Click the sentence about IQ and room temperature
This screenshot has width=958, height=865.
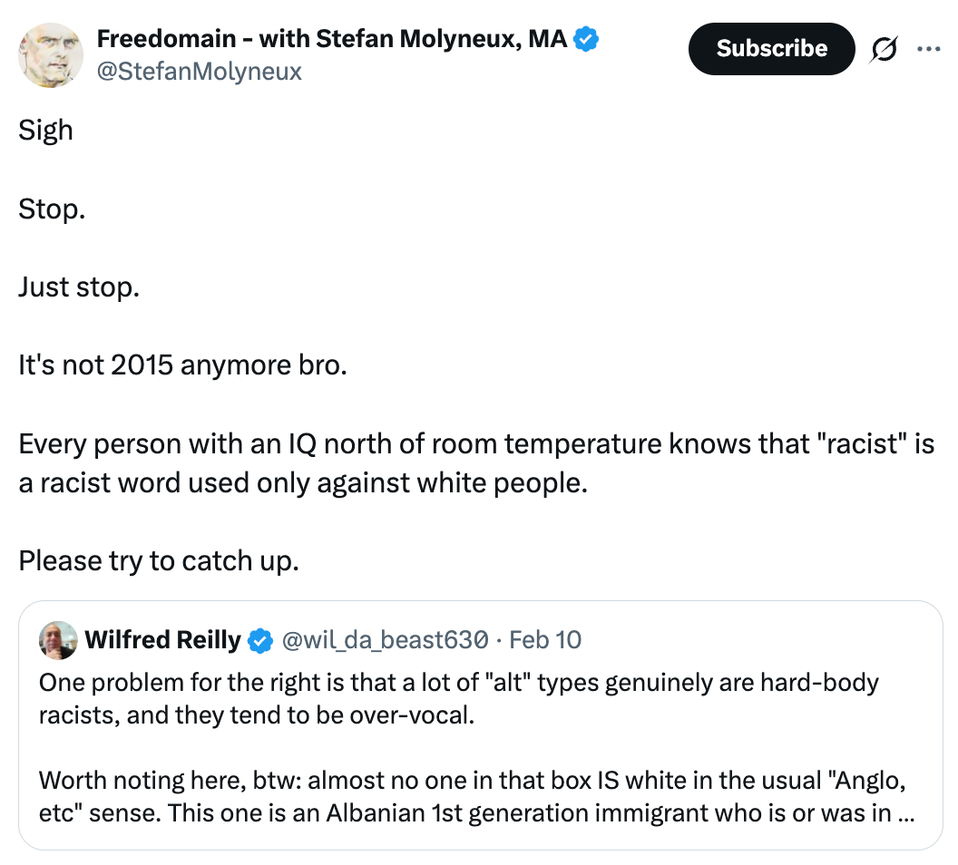click(475, 463)
